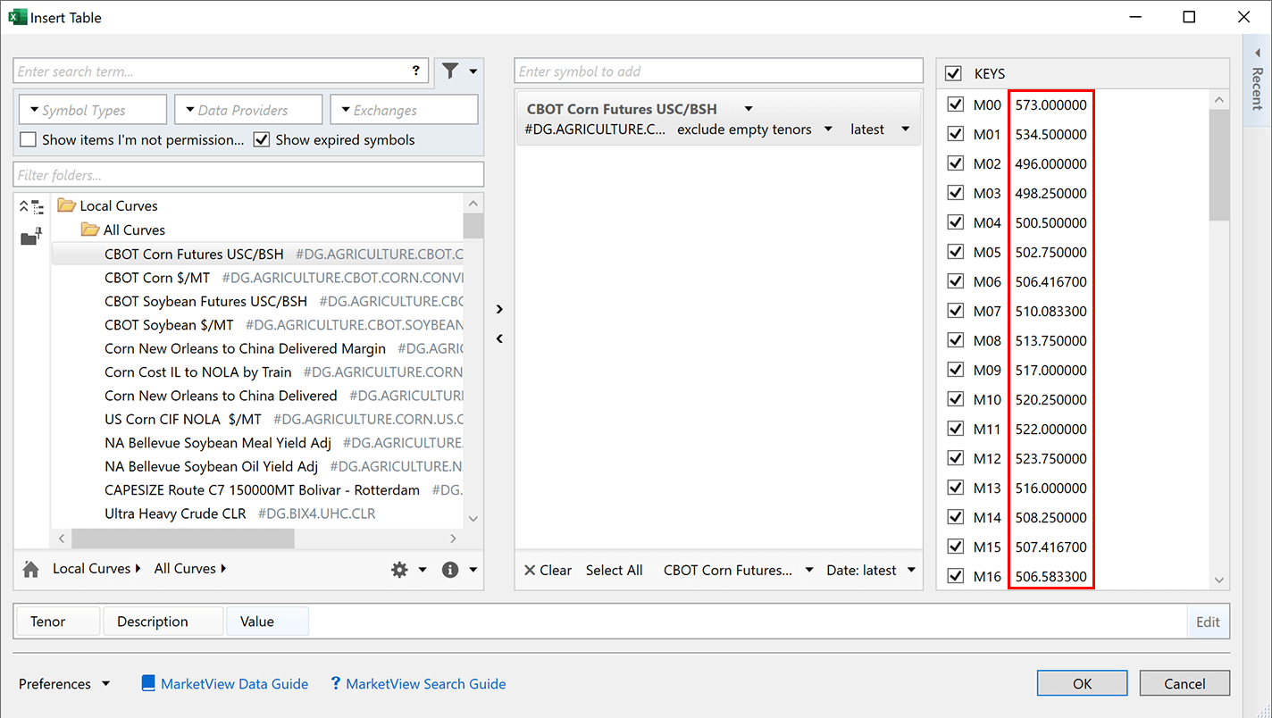The height and width of the screenshot is (718, 1272).
Task: Uncheck the M15 checkbox
Action: pos(956,547)
